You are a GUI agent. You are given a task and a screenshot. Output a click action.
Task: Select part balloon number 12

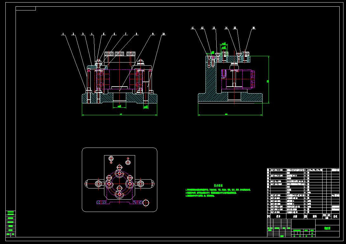coord(202,28)
